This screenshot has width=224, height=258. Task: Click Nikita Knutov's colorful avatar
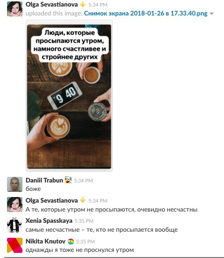[14, 245]
